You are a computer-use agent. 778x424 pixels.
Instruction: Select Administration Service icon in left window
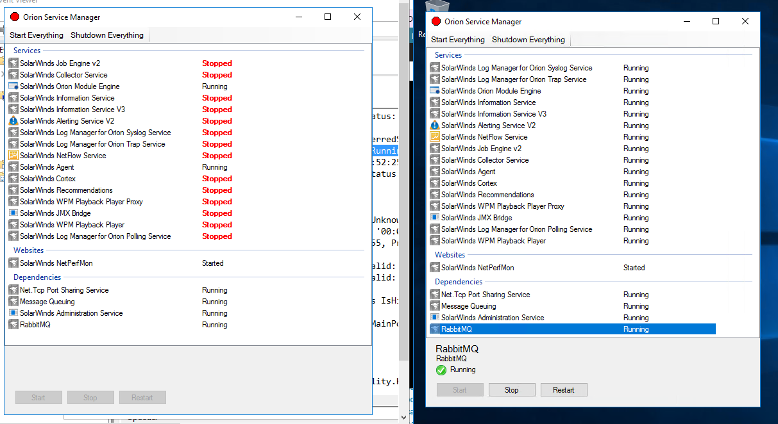tap(13, 313)
